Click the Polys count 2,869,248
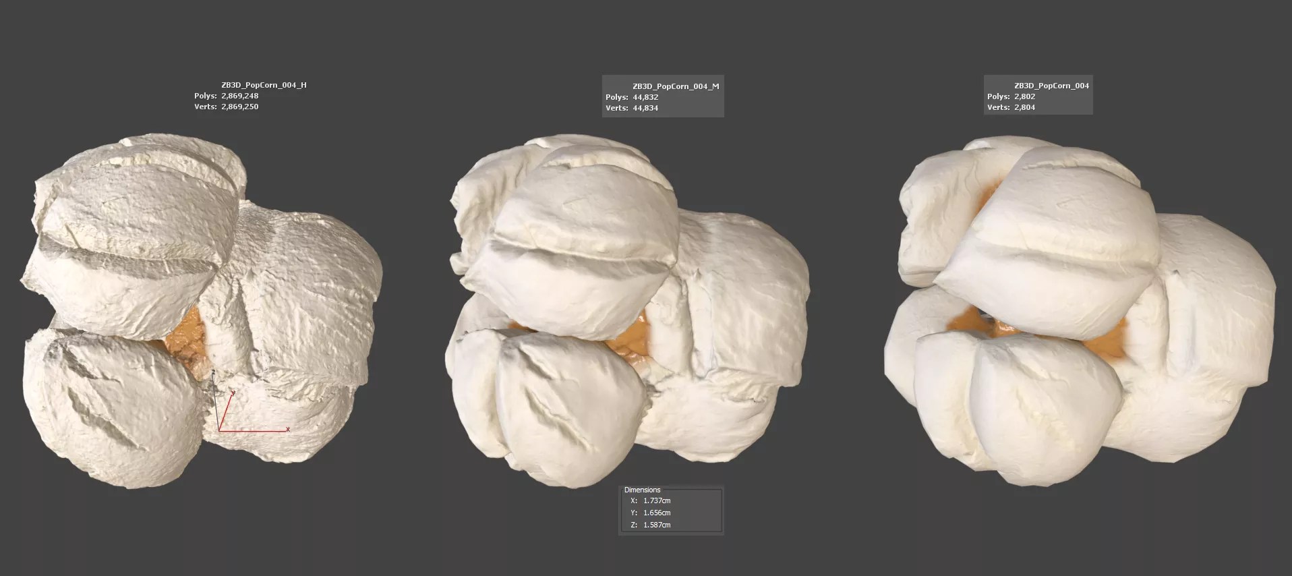The width and height of the screenshot is (1292, 576). [239, 96]
